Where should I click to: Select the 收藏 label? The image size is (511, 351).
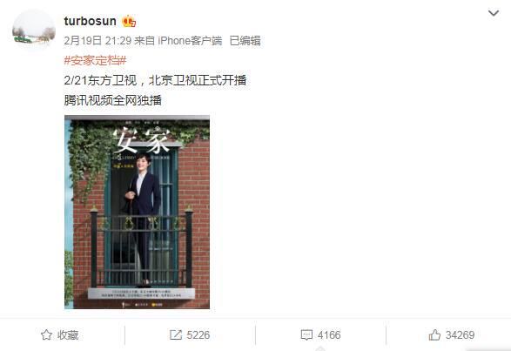pyautogui.click(x=68, y=335)
